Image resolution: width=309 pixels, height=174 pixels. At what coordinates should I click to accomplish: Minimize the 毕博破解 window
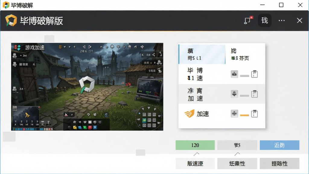[x=262, y=5]
